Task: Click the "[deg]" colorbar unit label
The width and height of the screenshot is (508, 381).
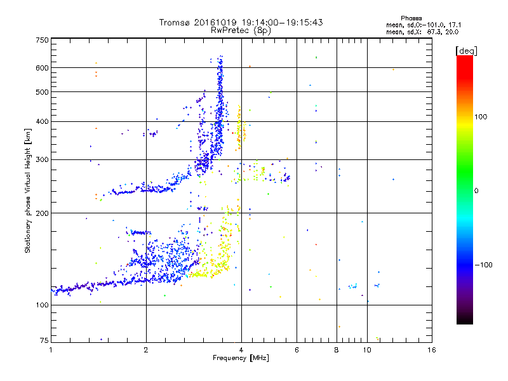Action: pos(466,51)
